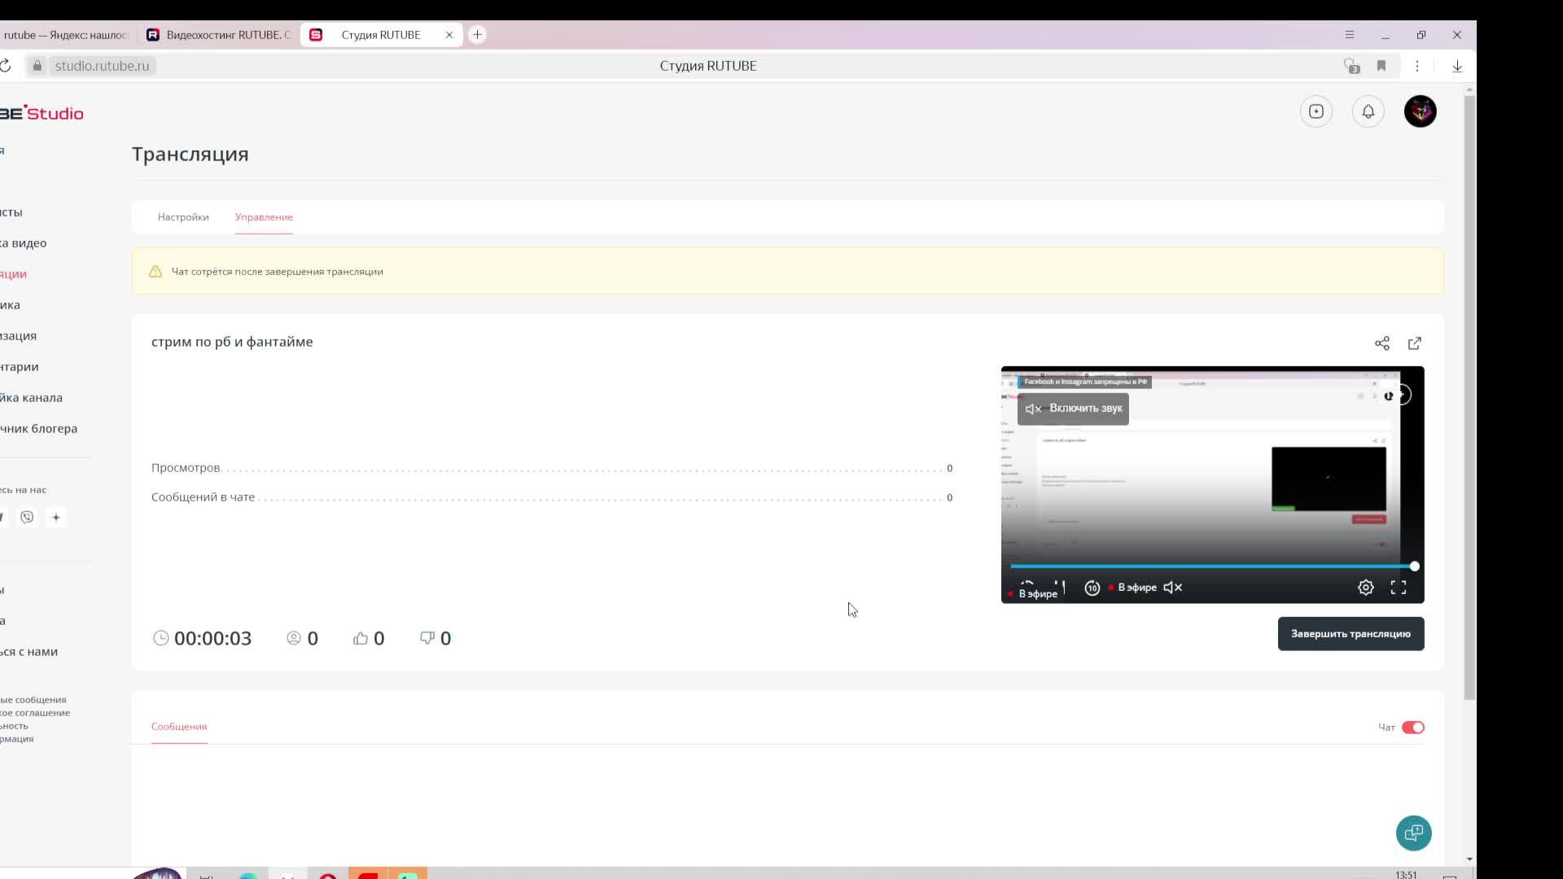Screen dimensions: 1563x879
Task: Switch to rutube — Яндекс browser tab
Action: [x=67, y=35]
